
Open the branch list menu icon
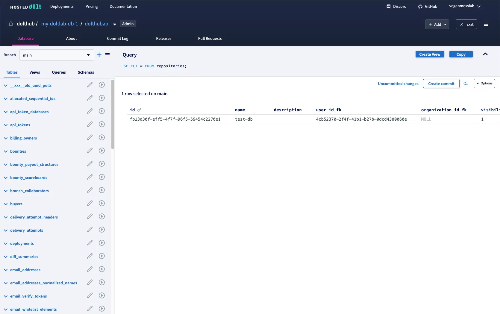pyautogui.click(x=107, y=55)
